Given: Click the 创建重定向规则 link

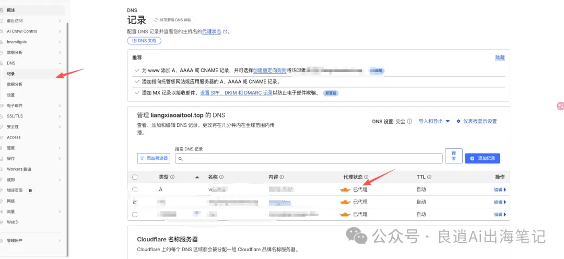Looking at the screenshot, I should click(270, 70).
